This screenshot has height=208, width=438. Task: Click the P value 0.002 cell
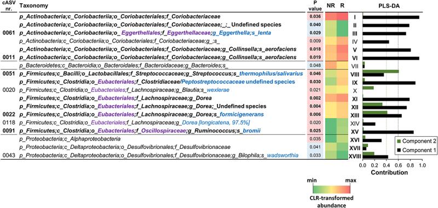[x=315, y=99]
